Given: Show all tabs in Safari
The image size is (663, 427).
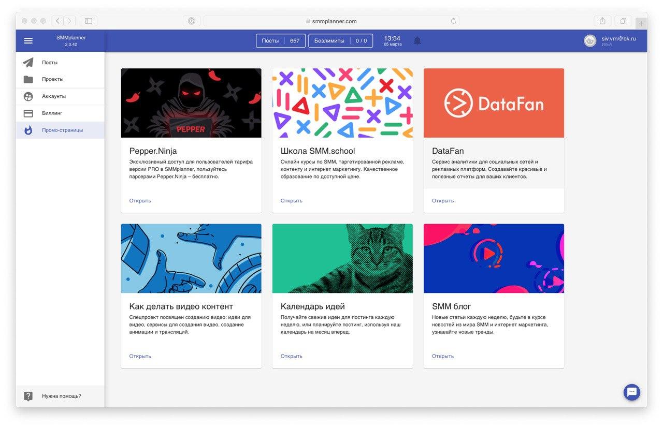Looking at the screenshot, I should [x=623, y=21].
